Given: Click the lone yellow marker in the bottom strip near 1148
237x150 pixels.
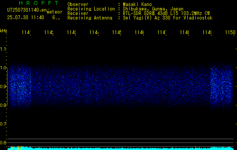Looking at the screenshot, I should [196, 148].
